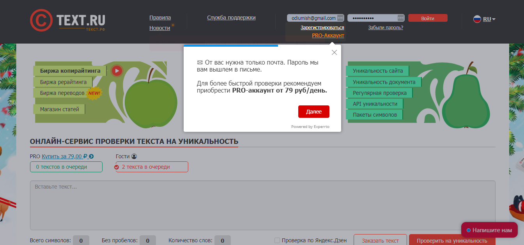Click the Забыли пароль link
This screenshot has width=524, height=245.
pyautogui.click(x=385, y=28)
